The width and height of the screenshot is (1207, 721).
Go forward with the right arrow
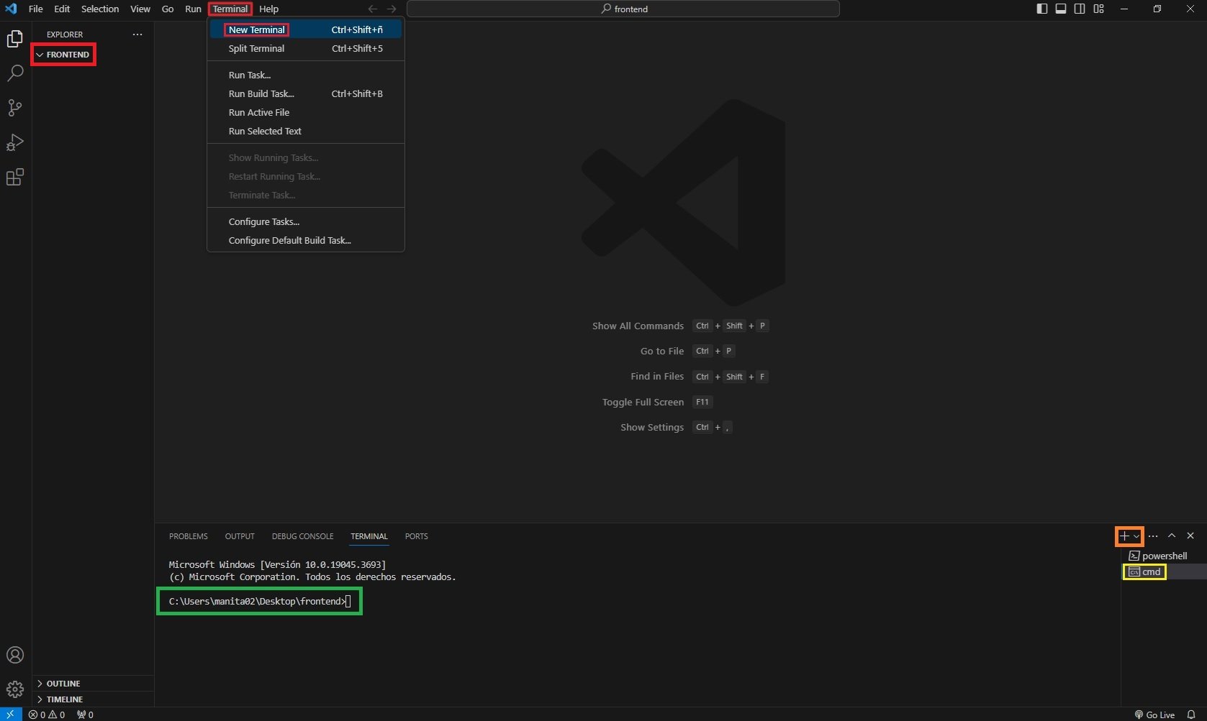tap(392, 9)
